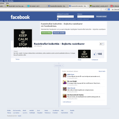This screenshot has height=119, width=119.
Task: Click the Luo mainos footer link
Action: pos(16,113)
